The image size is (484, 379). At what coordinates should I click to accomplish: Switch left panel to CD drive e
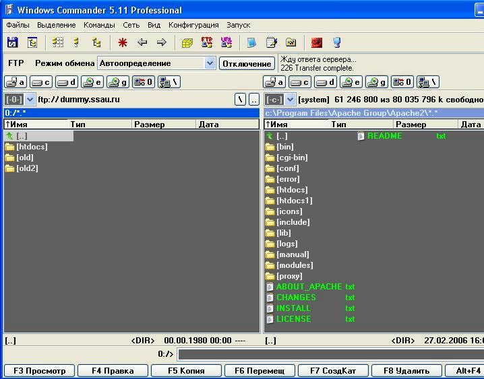(x=92, y=82)
